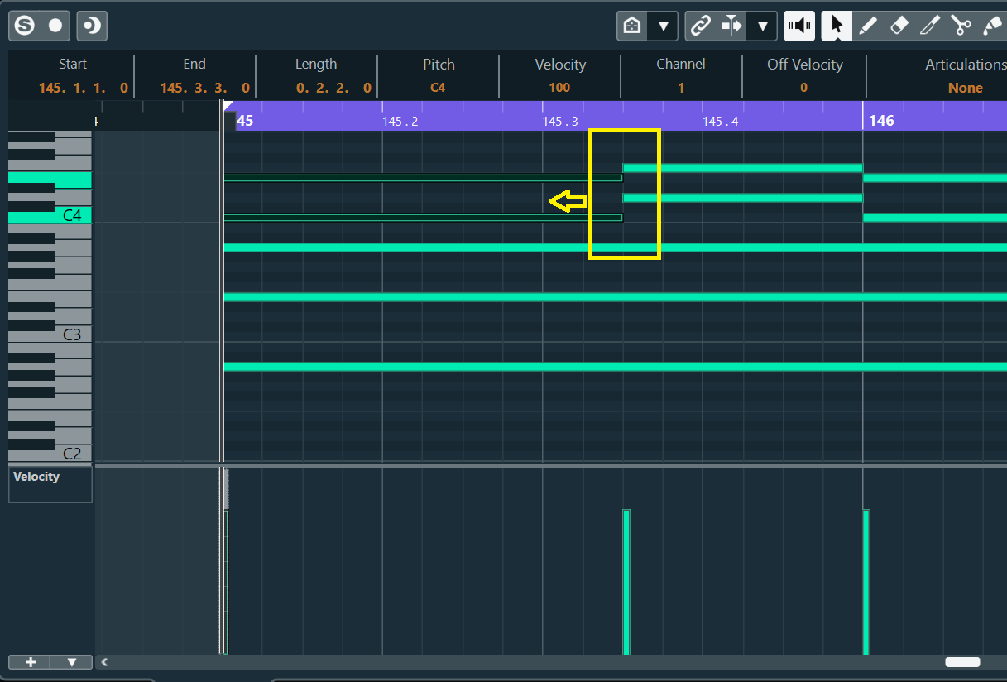Toggle Acoustic Feedback speaker button
1007x682 pixels.
[799, 26]
